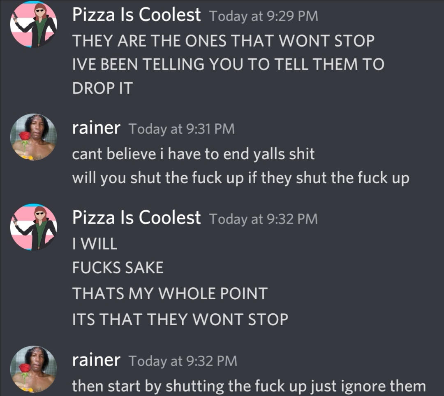Open rainer username on 9:32 PM message

pos(96,360)
